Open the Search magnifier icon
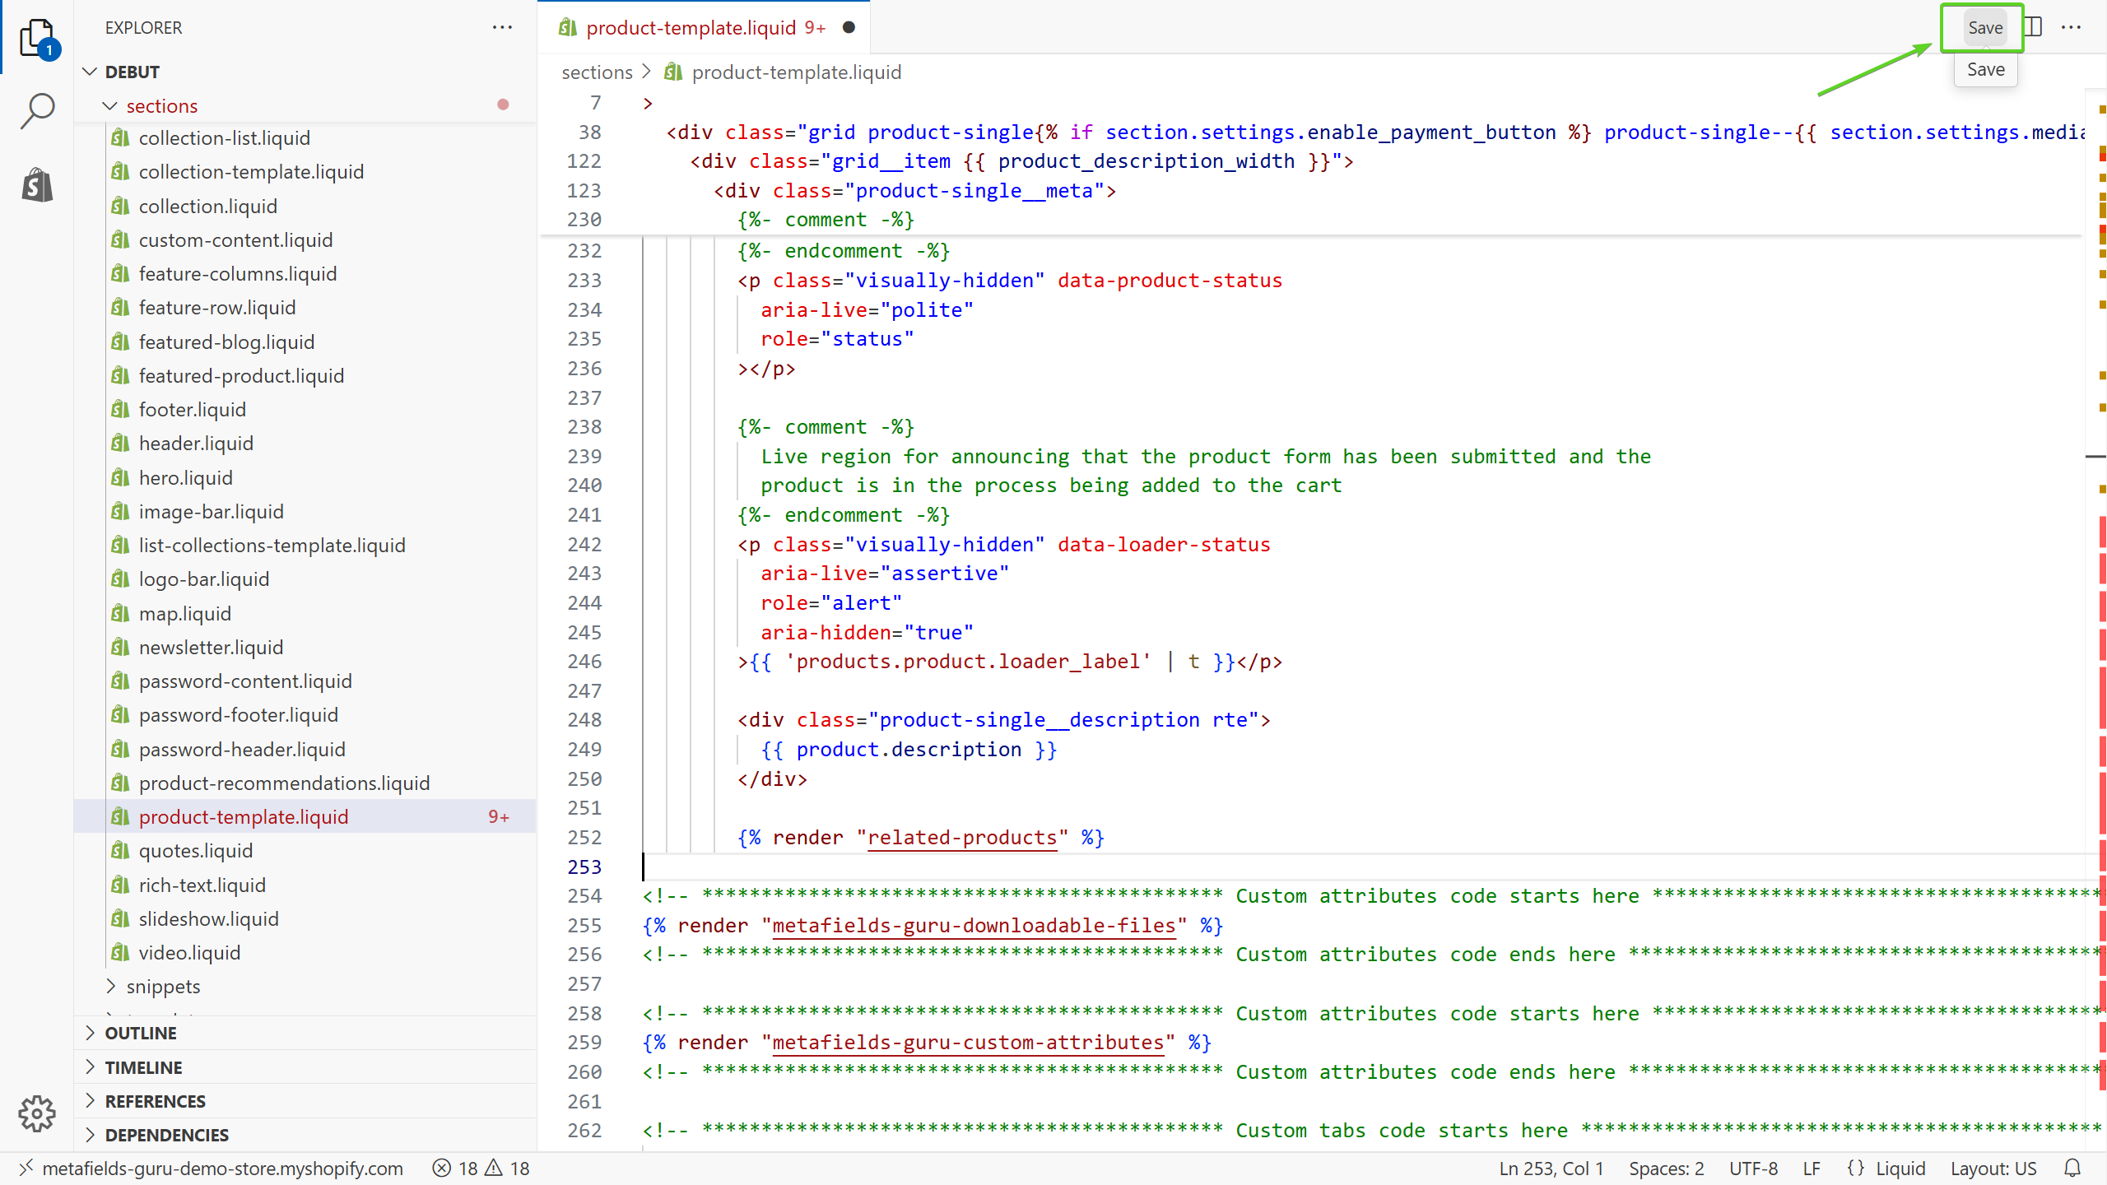This screenshot has height=1185, width=2107. point(37,110)
